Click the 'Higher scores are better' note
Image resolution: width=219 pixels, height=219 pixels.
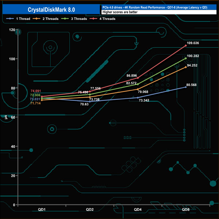click(x=120, y=12)
